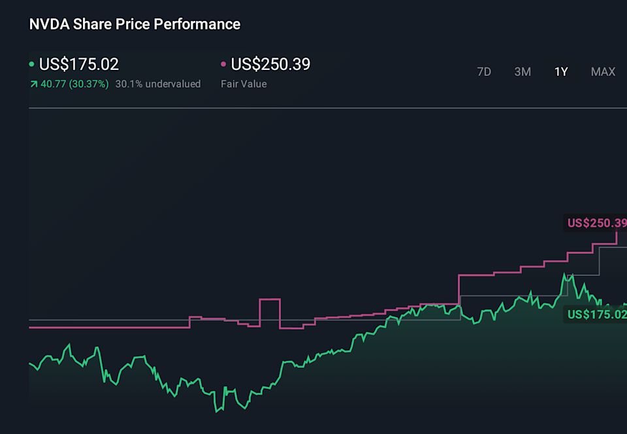Click the pink Fair Value dot indicator
627x434 pixels.
[223, 65]
